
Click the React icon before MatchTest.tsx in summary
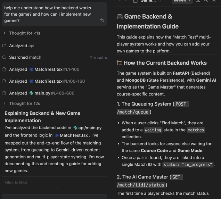[x=57, y=135]
